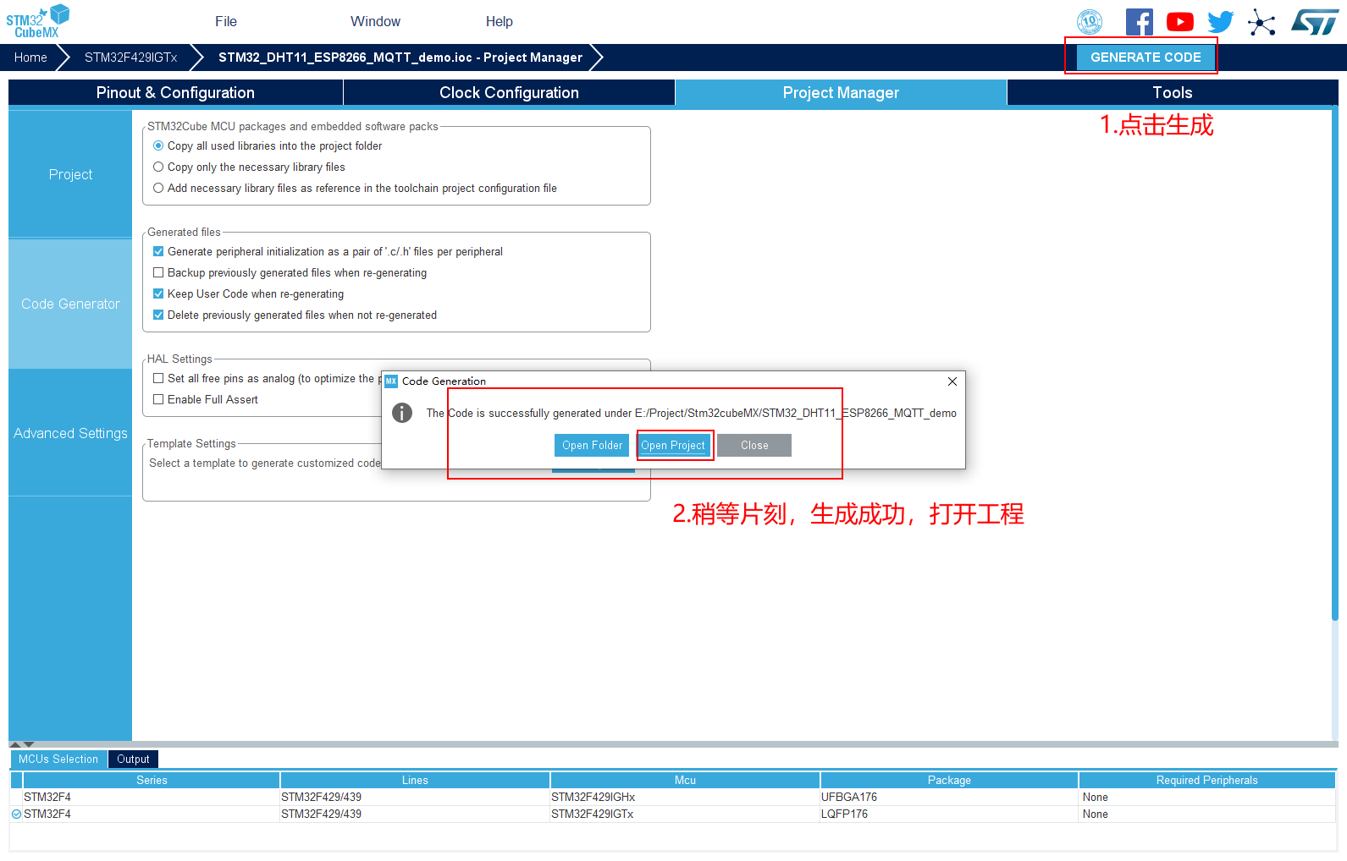Click the project file name breadcrumb

point(400,58)
